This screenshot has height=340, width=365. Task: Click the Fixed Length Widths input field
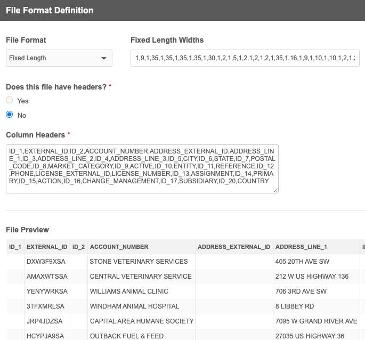click(x=245, y=58)
